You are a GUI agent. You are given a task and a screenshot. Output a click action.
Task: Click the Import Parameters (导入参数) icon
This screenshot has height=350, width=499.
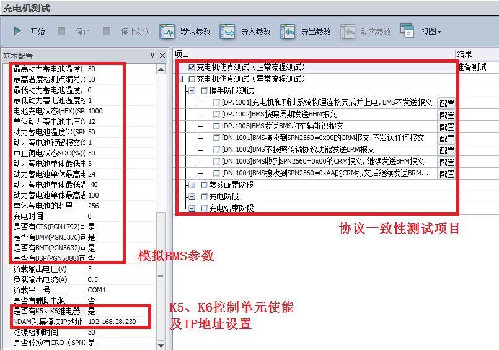[228, 32]
